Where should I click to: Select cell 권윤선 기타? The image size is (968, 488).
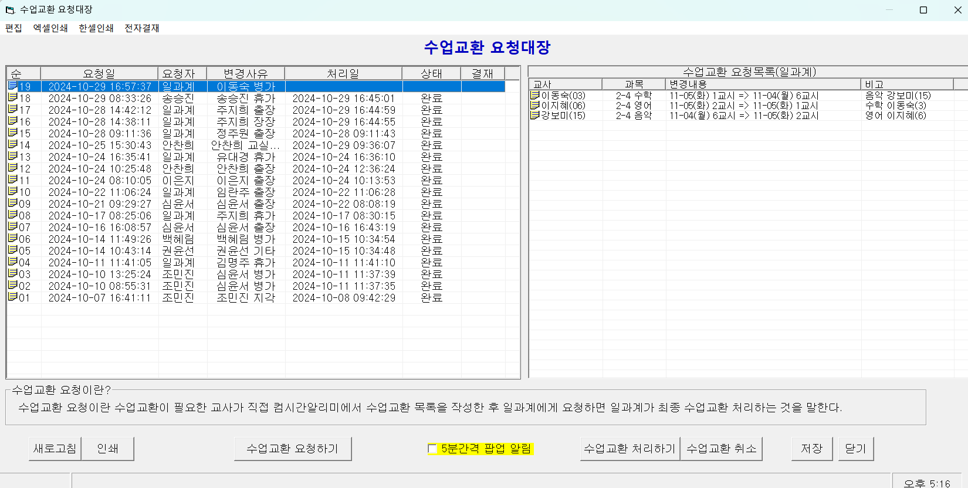246,250
